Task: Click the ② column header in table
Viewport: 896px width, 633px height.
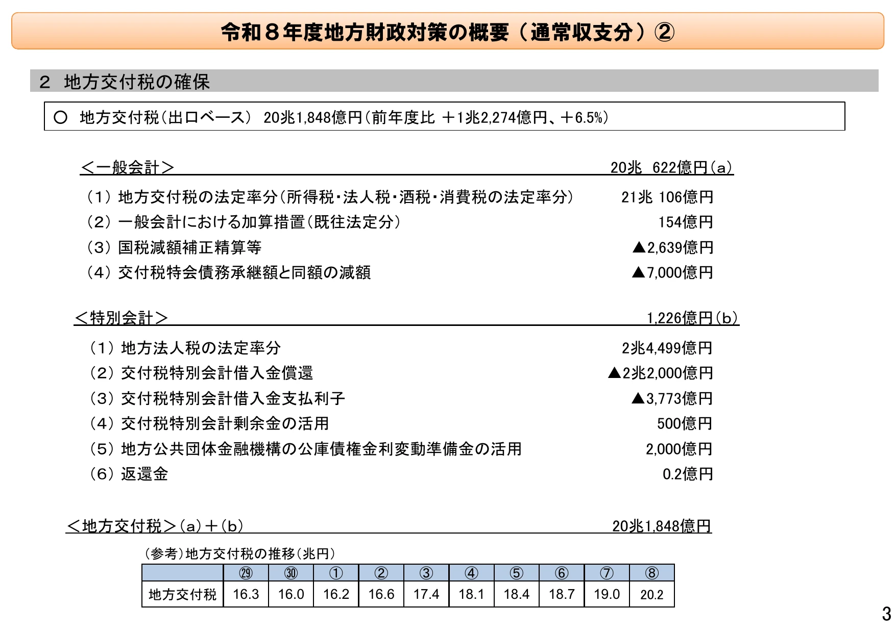Action: coord(381,573)
